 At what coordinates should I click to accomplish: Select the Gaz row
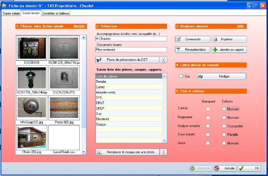pos(129,114)
